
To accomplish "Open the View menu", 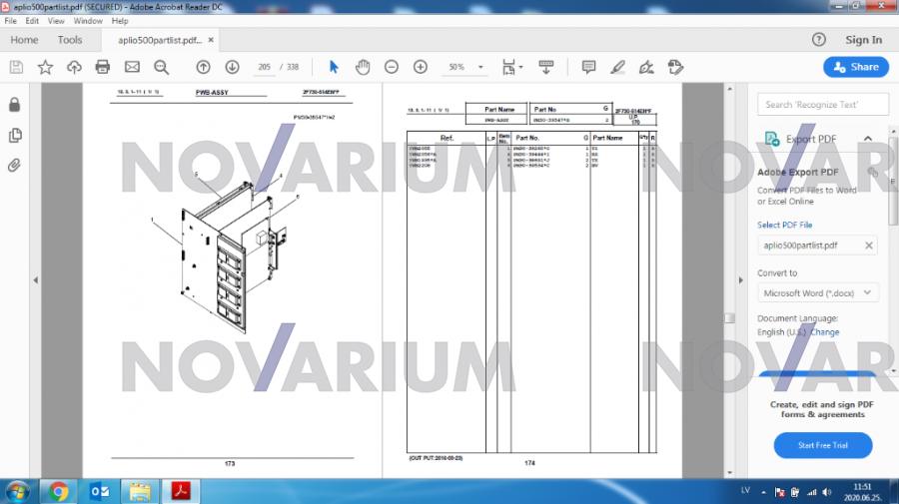I will [x=56, y=20].
